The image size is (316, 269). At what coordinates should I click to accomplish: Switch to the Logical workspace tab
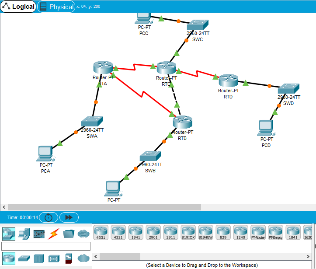pyautogui.click(x=18, y=7)
